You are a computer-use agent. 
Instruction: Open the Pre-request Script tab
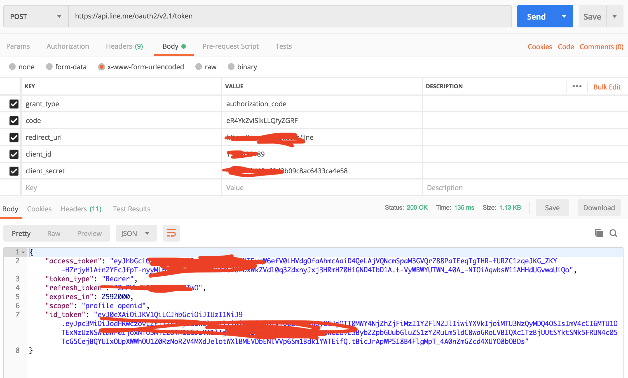tap(230, 46)
